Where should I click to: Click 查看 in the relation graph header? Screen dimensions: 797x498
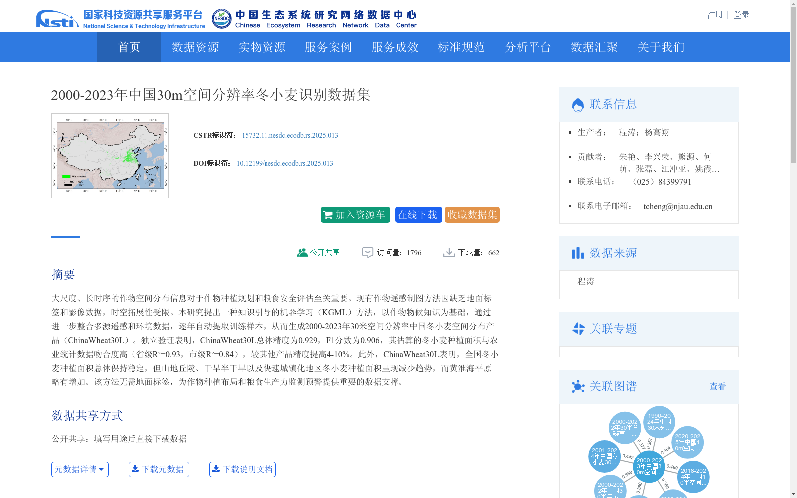click(x=718, y=386)
